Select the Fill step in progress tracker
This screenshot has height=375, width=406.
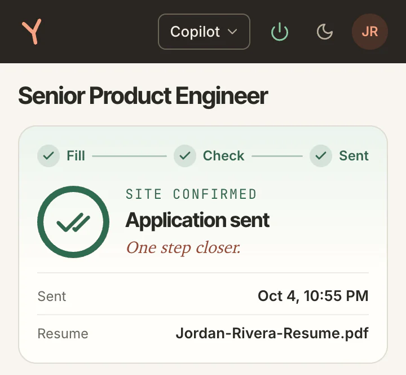coord(61,156)
